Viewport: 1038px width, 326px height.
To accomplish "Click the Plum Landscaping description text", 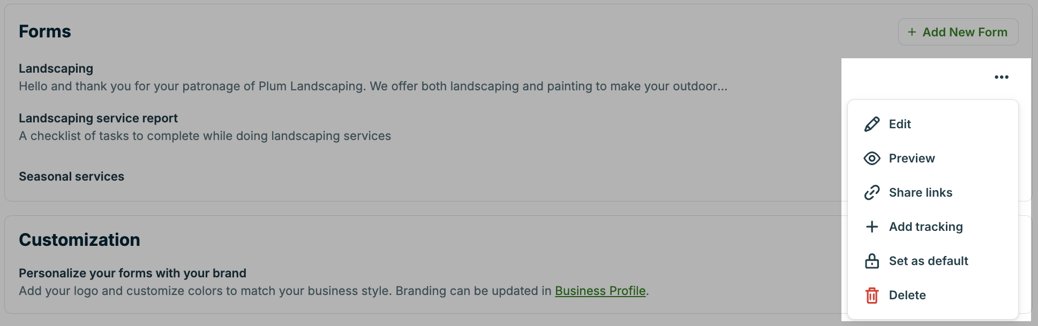I will [x=373, y=86].
